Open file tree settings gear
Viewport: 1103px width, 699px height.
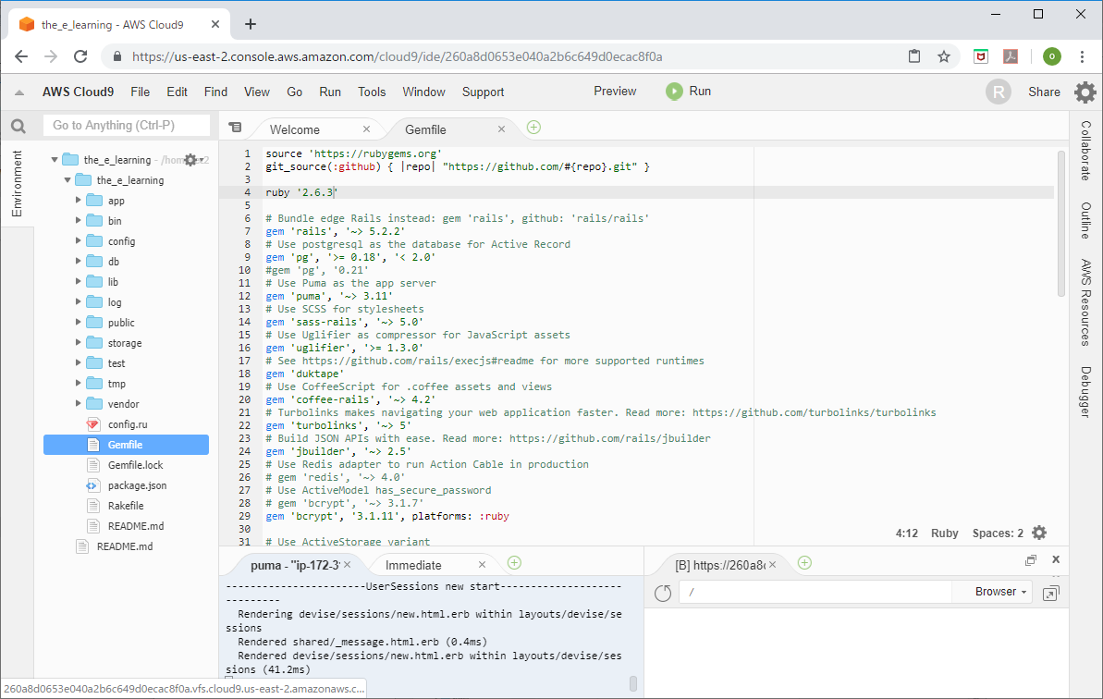tap(190, 160)
